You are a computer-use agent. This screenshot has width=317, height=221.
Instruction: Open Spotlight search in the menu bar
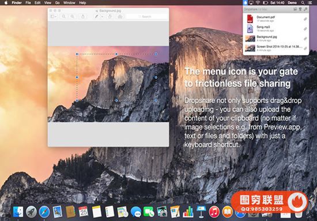pos(303,3)
